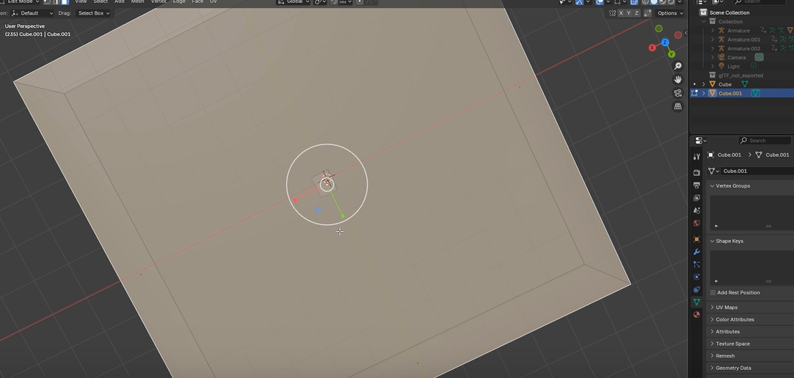The width and height of the screenshot is (794, 378).
Task: Switch perspective/orthographic grid icon
Action: (677, 106)
